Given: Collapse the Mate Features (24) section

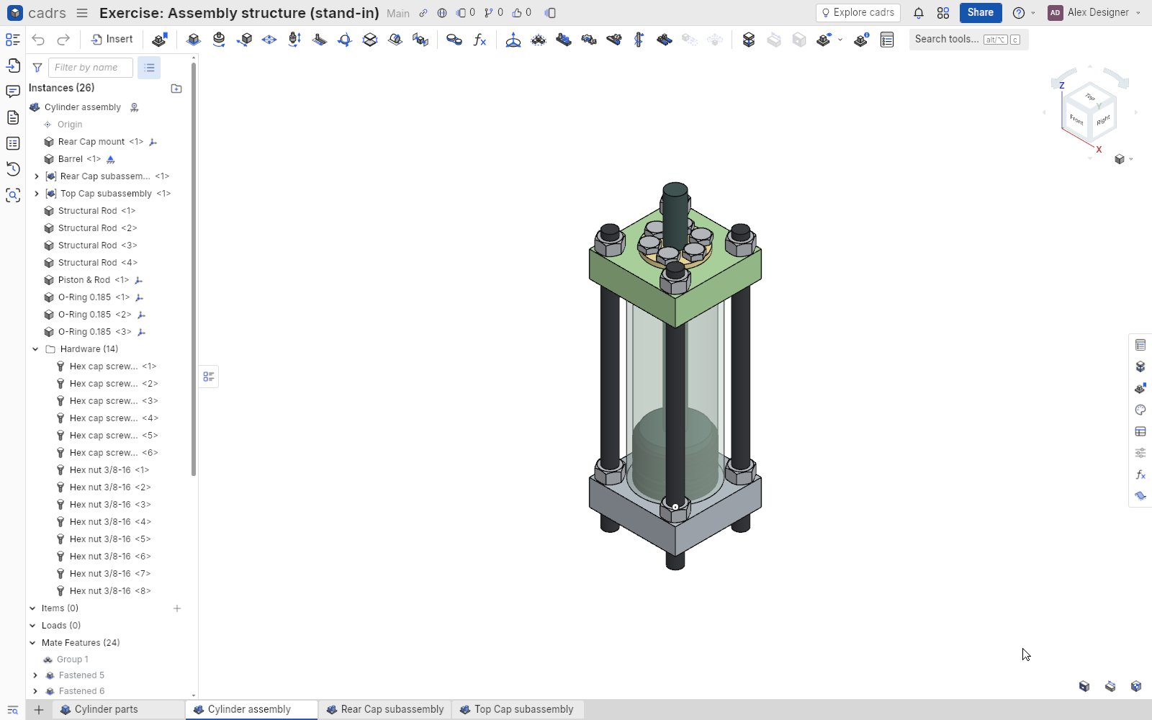Looking at the screenshot, I should pyautogui.click(x=32, y=643).
